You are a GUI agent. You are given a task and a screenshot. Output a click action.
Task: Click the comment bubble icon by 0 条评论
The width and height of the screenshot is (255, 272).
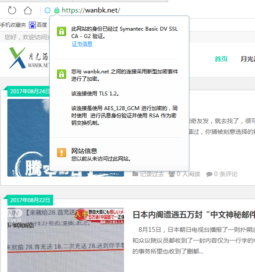coord(209,174)
